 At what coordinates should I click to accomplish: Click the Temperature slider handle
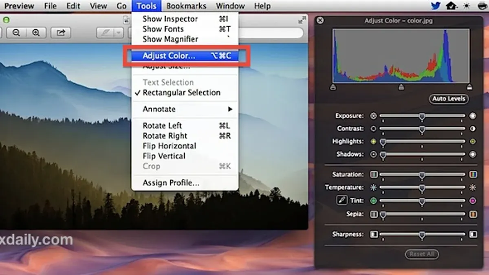pyautogui.click(x=422, y=188)
